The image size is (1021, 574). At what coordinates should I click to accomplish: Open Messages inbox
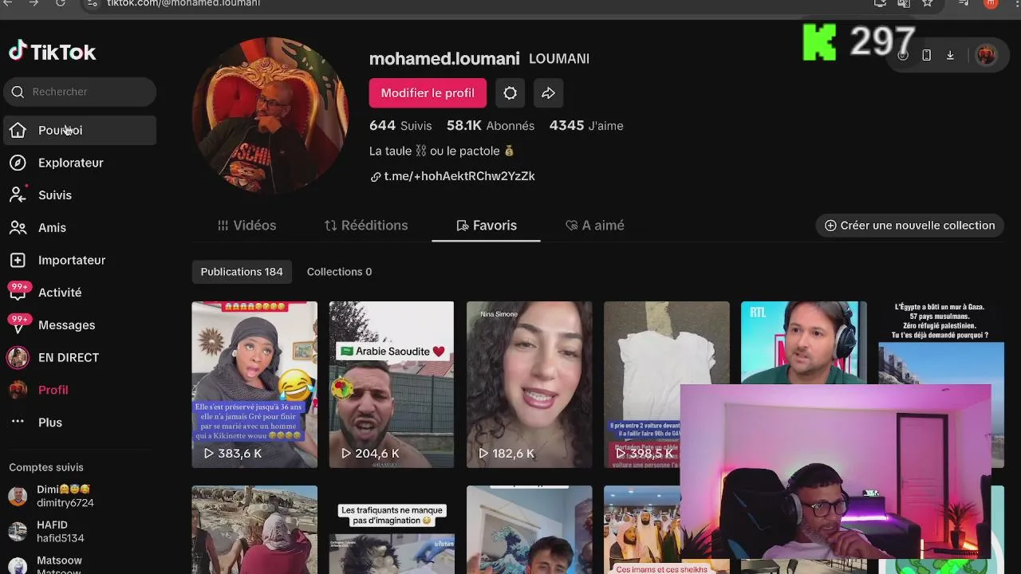point(80,325)
